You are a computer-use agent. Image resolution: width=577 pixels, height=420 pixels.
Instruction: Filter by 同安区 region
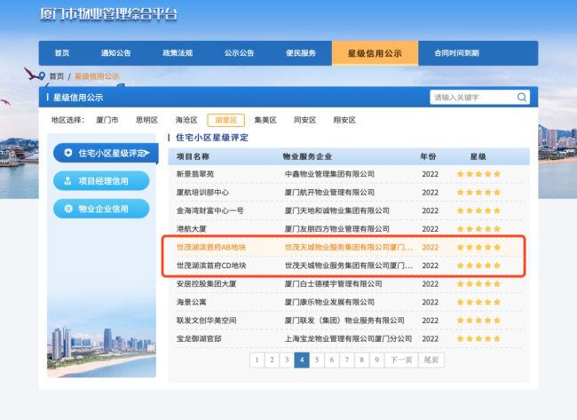click(305, 120)
